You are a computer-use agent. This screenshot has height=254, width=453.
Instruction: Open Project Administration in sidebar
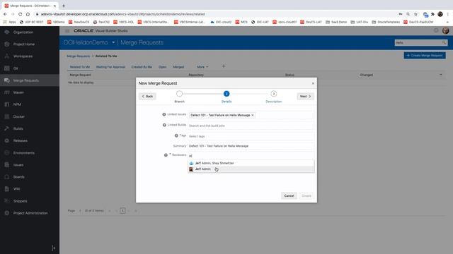point(30,213)
